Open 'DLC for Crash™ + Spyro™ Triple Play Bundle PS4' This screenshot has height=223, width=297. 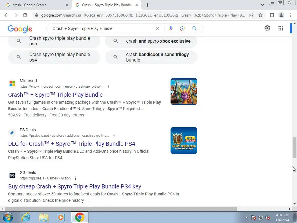tap(72, 144)
